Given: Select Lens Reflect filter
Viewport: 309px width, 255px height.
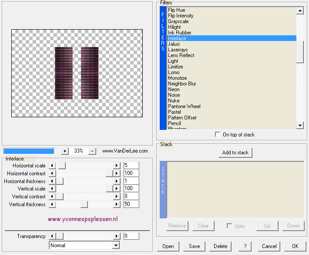Looking at the screenshot, I should pos(232,55).
